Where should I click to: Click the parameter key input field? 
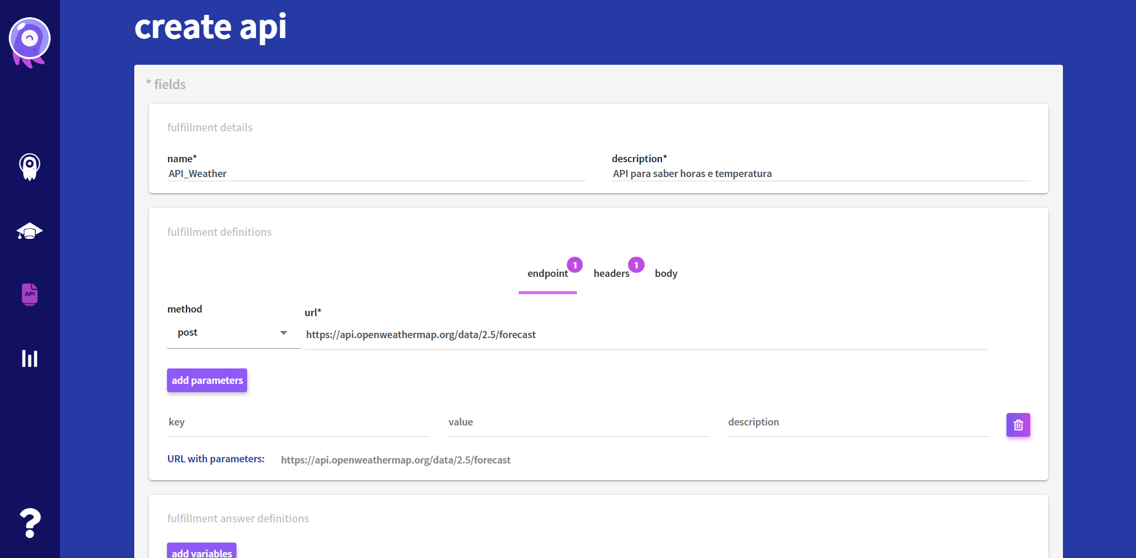coord(297,422)
